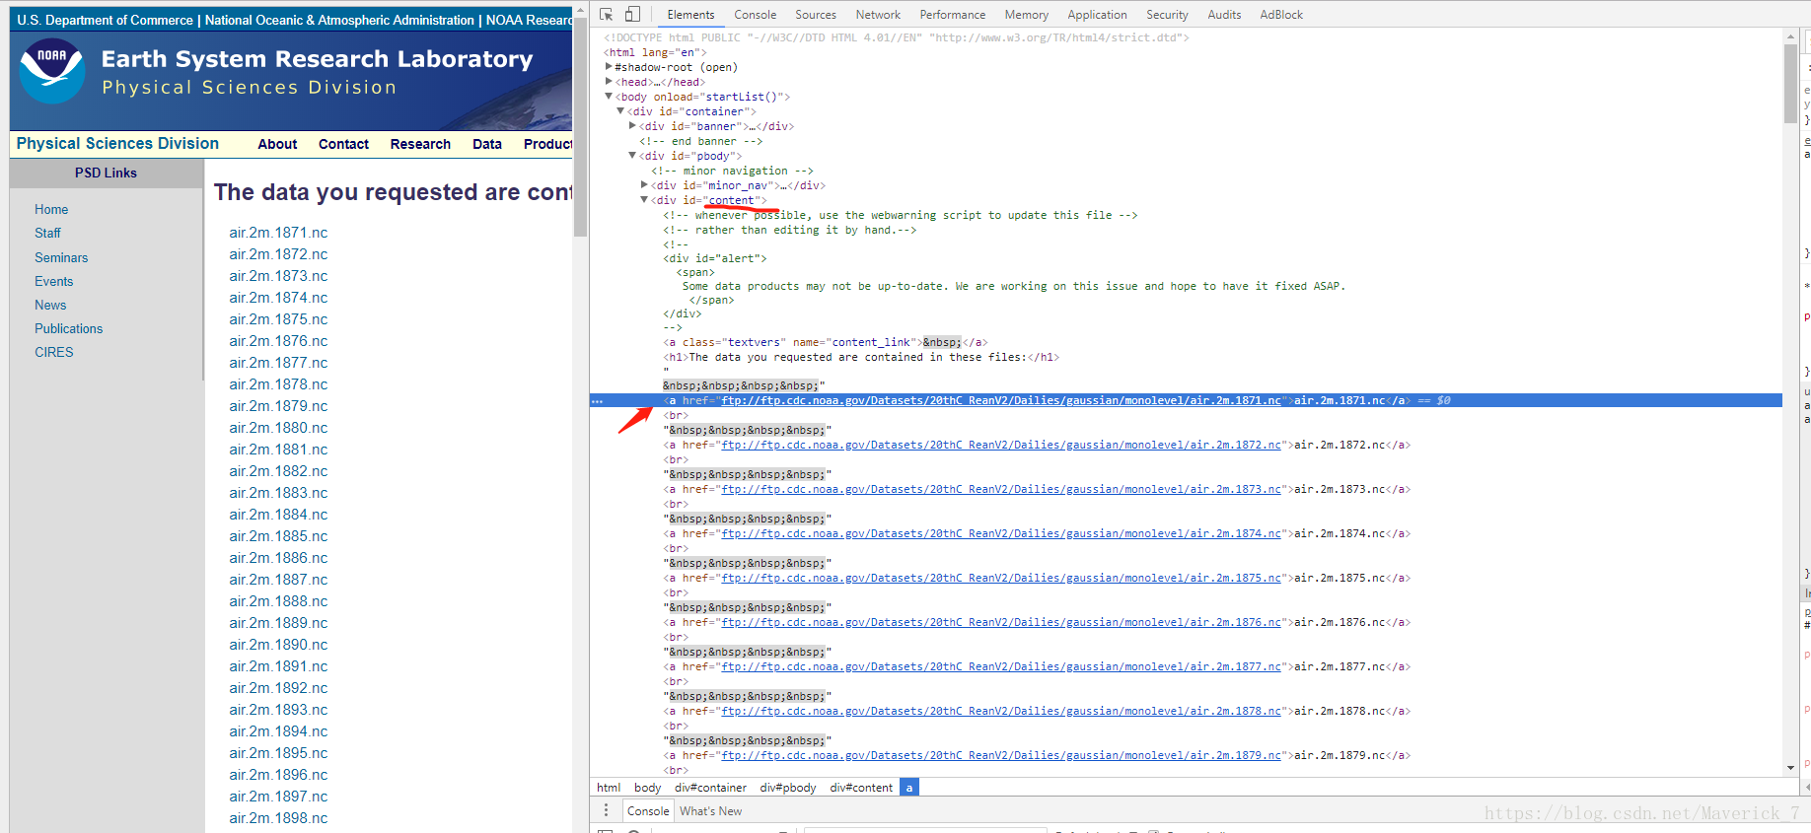The image size is (1811, 833).
Task: Expand the minor_nav div node
Action: click(644, 185)
